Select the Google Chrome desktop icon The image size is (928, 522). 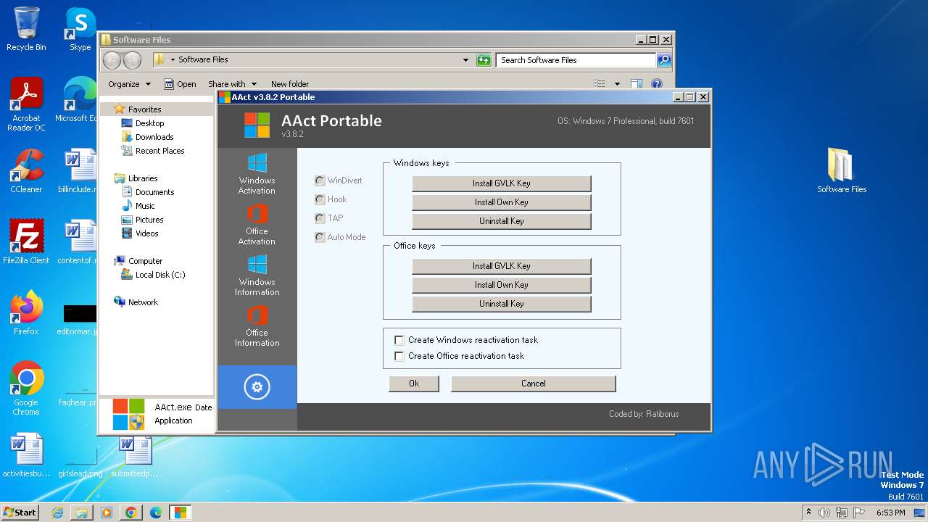(x=26, y=389)
